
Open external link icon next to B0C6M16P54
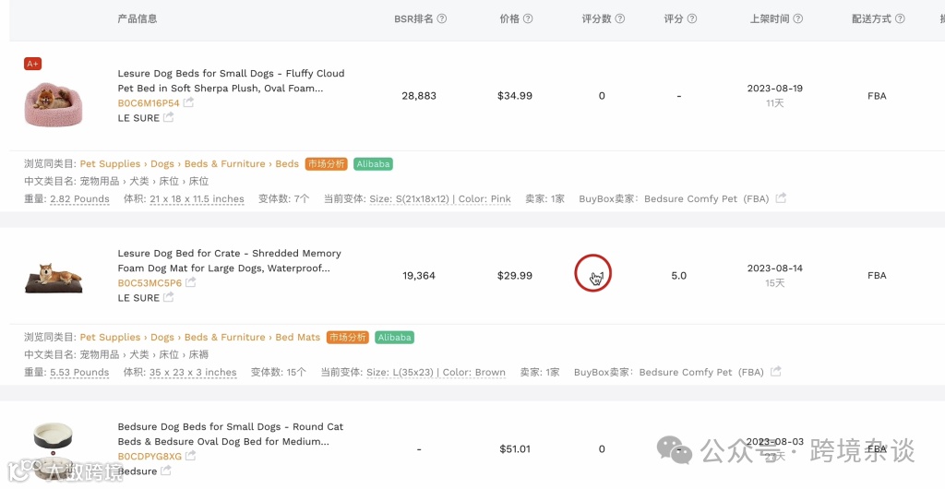[x=188, y=103]
